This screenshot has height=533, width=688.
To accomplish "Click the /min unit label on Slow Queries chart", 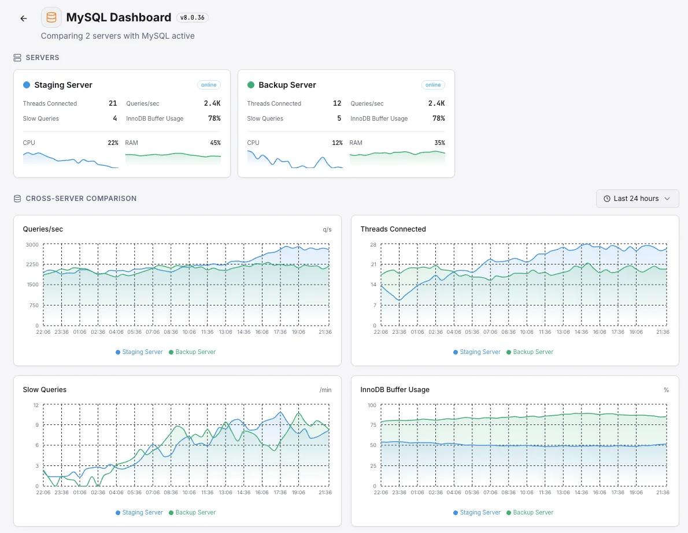I will 325,390.
